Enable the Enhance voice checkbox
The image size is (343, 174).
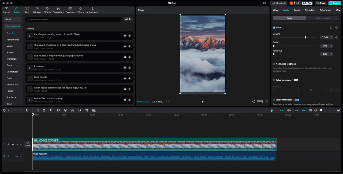pyautogui.click(x=274, y=80)
